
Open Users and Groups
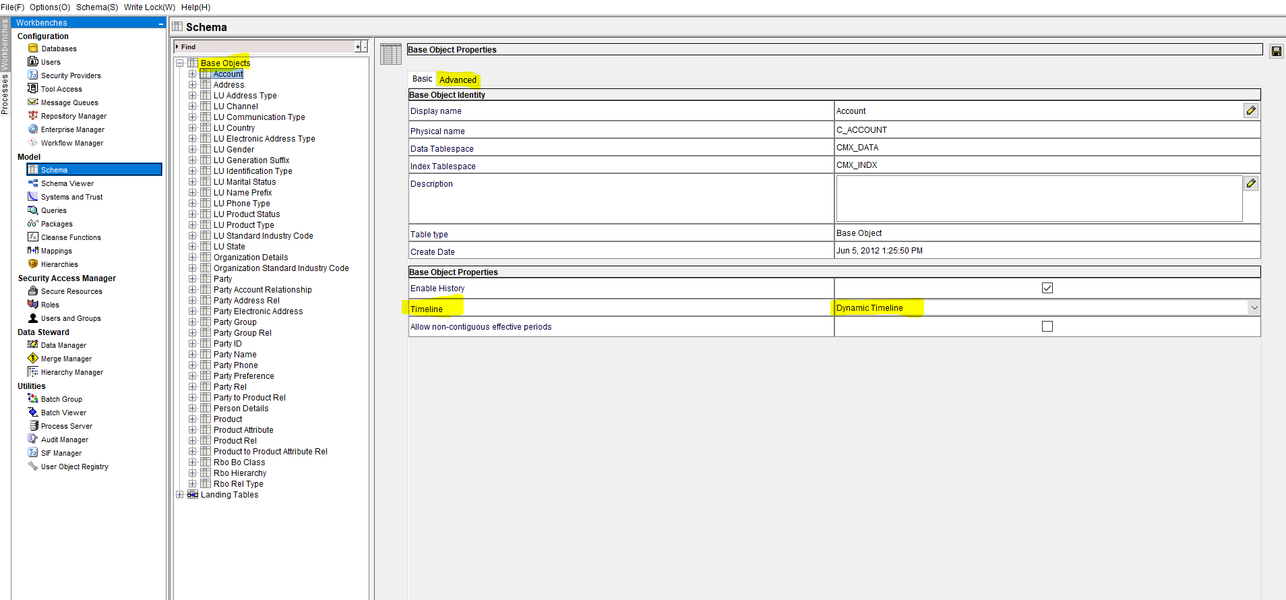click(71, 318)
